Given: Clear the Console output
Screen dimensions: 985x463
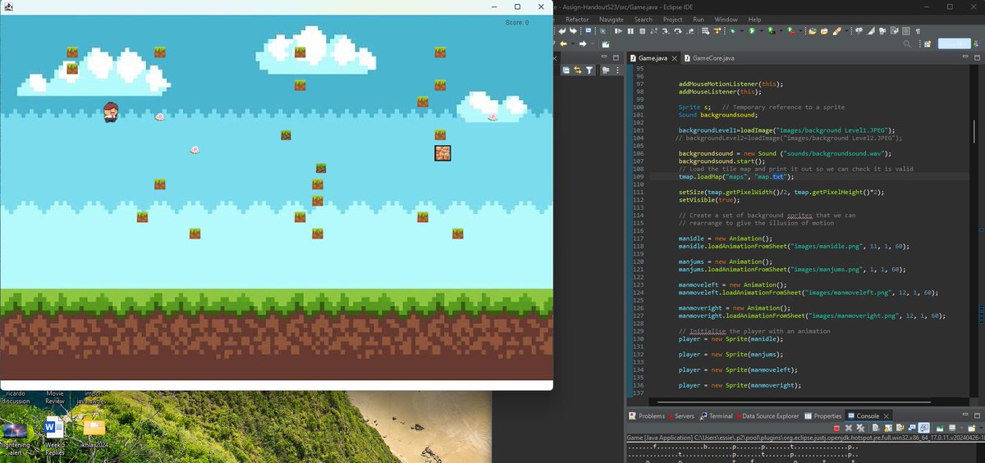Looking at the screenshot, I should [x=876, y=428].
